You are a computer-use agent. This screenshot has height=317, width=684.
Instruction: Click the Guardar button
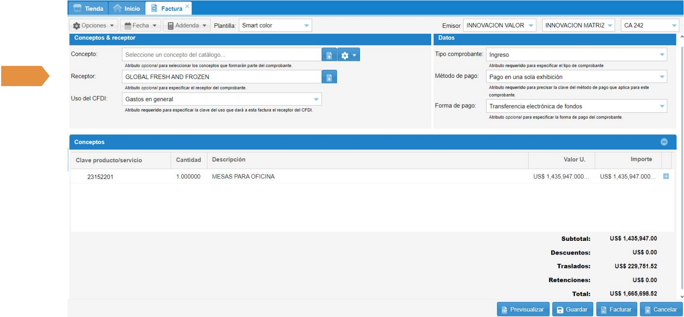pyautogui.click(x=572, y=310)
